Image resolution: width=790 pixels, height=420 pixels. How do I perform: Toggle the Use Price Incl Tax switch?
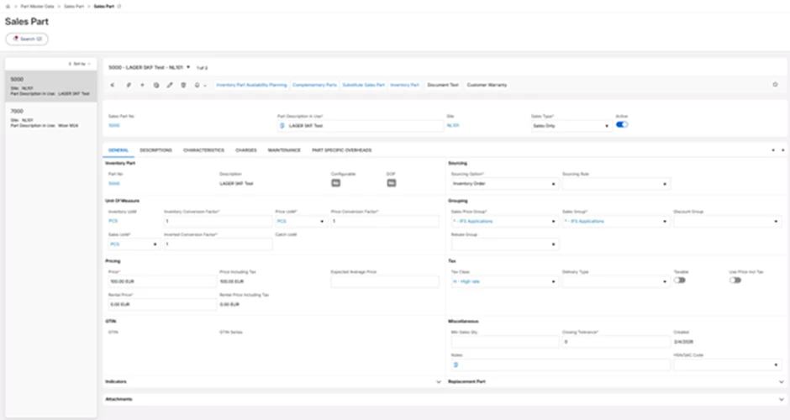click(x=735, y=280)
